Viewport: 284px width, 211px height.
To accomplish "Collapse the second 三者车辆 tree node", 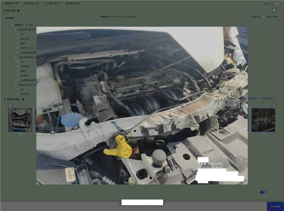I will click(15, 85).
